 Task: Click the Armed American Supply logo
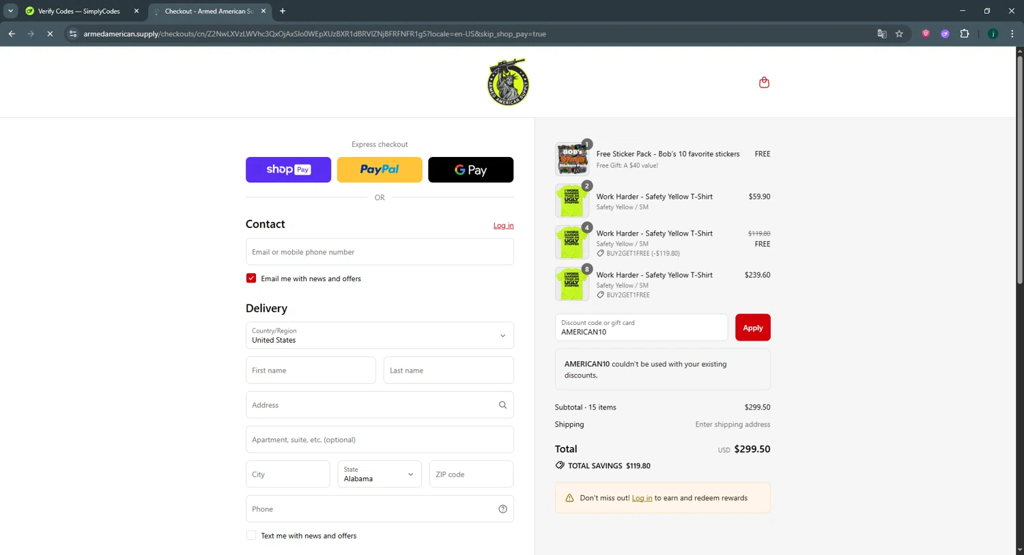pos(508,82)
